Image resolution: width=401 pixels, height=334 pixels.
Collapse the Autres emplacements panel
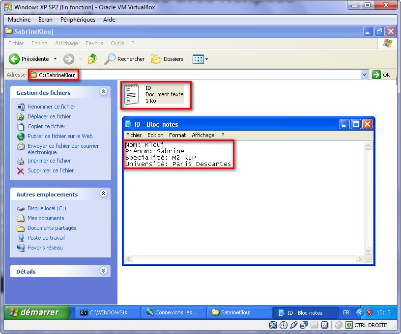(x=103, y=194)
